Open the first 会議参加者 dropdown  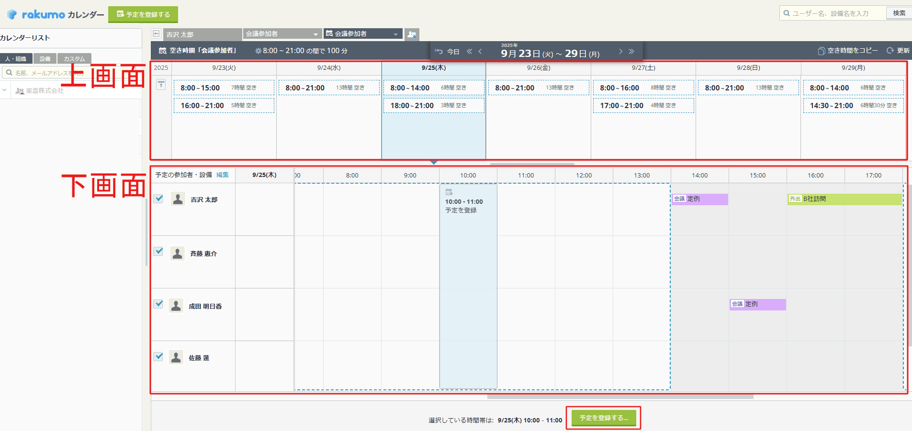(281, 34)
